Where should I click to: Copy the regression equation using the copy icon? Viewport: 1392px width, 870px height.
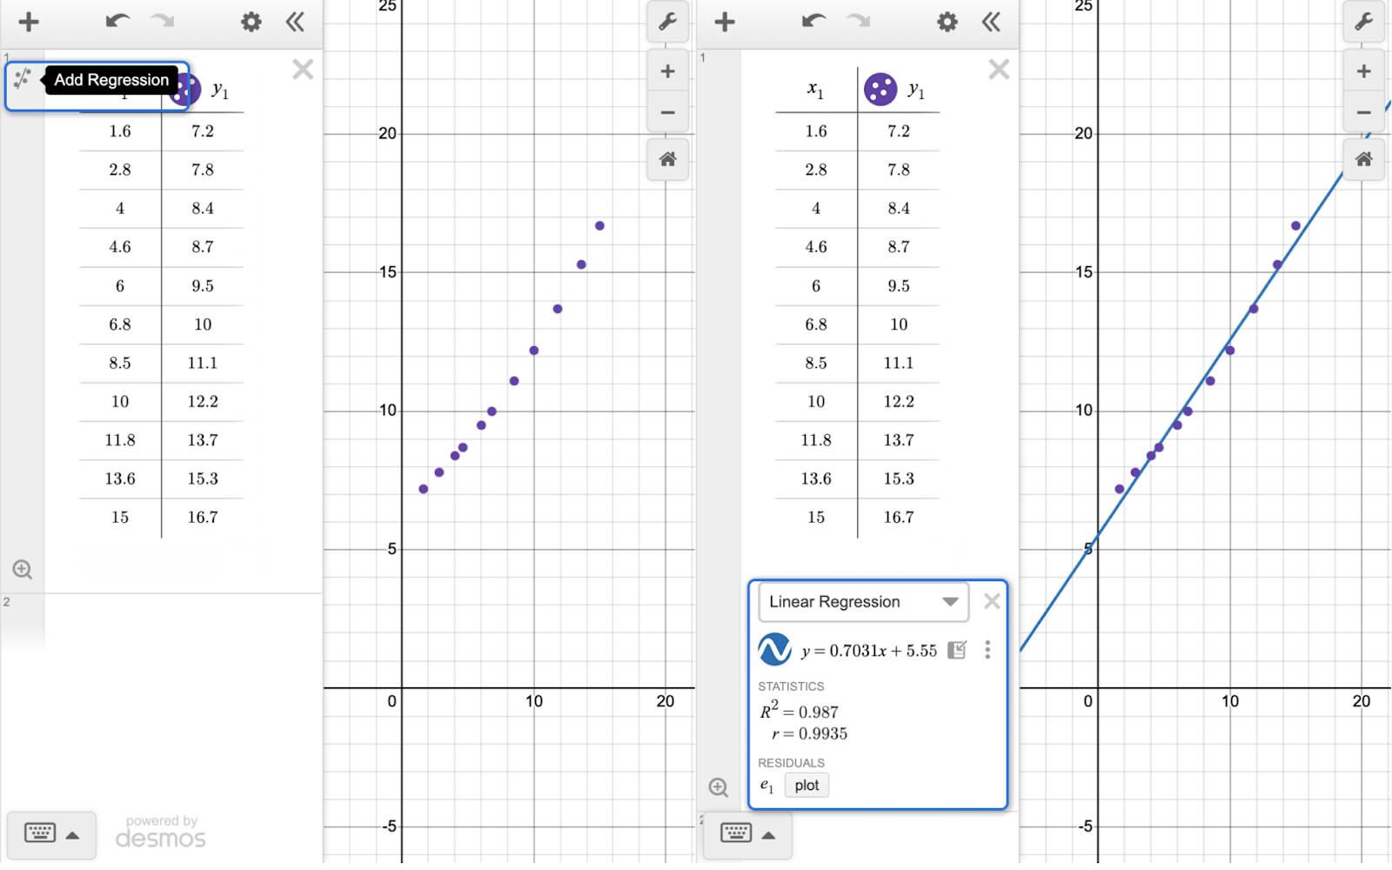(956, 650)
